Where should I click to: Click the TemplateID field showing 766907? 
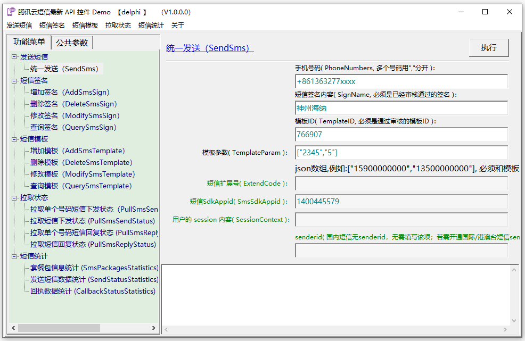pyautogui.click(x=401, y=135)
